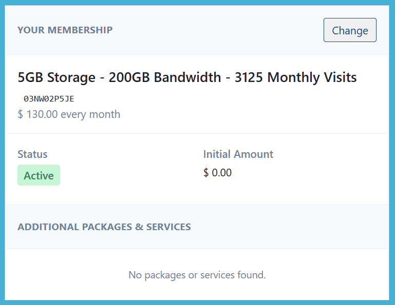The width and height of the screenshot is (395, 305).
Task: Click the Status label
Action: click(32, 154)
